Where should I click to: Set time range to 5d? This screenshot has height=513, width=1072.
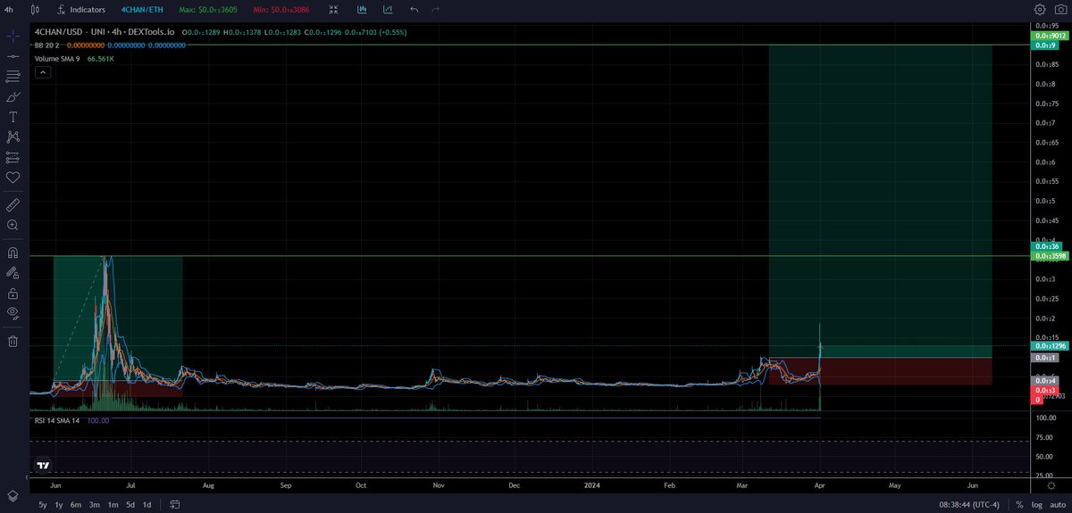pos(130,505)
